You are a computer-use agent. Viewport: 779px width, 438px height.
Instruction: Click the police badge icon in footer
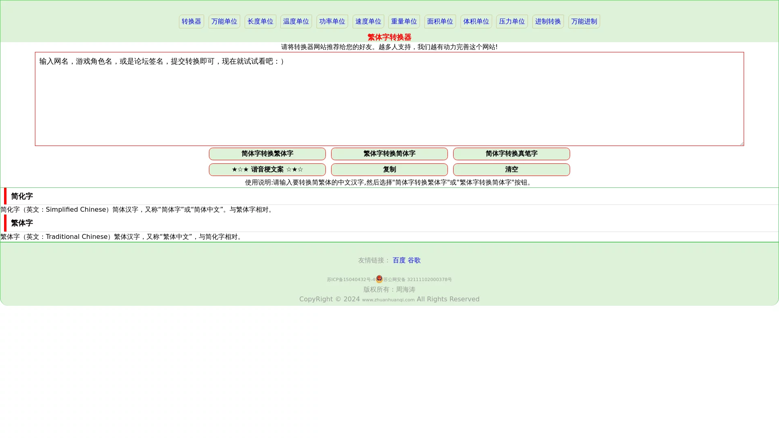(x=379, y=279)
